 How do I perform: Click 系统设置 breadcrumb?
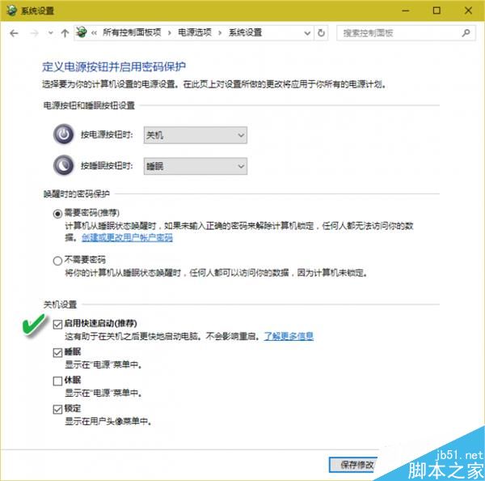[245, 32]
